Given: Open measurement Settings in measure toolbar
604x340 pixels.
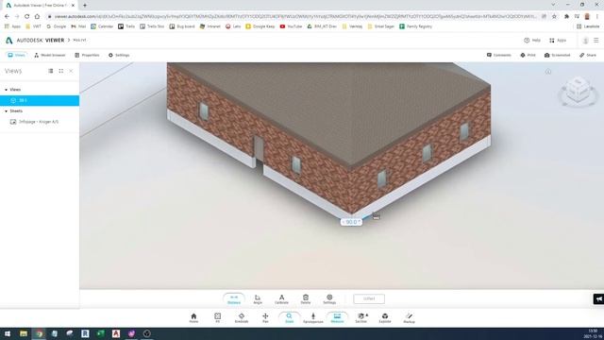Looking at the screenshot, I should (329, 299).
